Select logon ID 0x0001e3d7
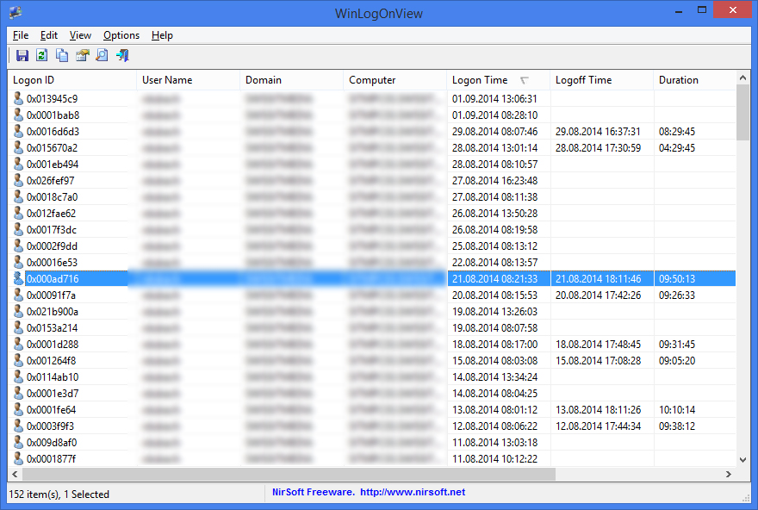The height and width of the screenshot is (510, 758). 53,394
